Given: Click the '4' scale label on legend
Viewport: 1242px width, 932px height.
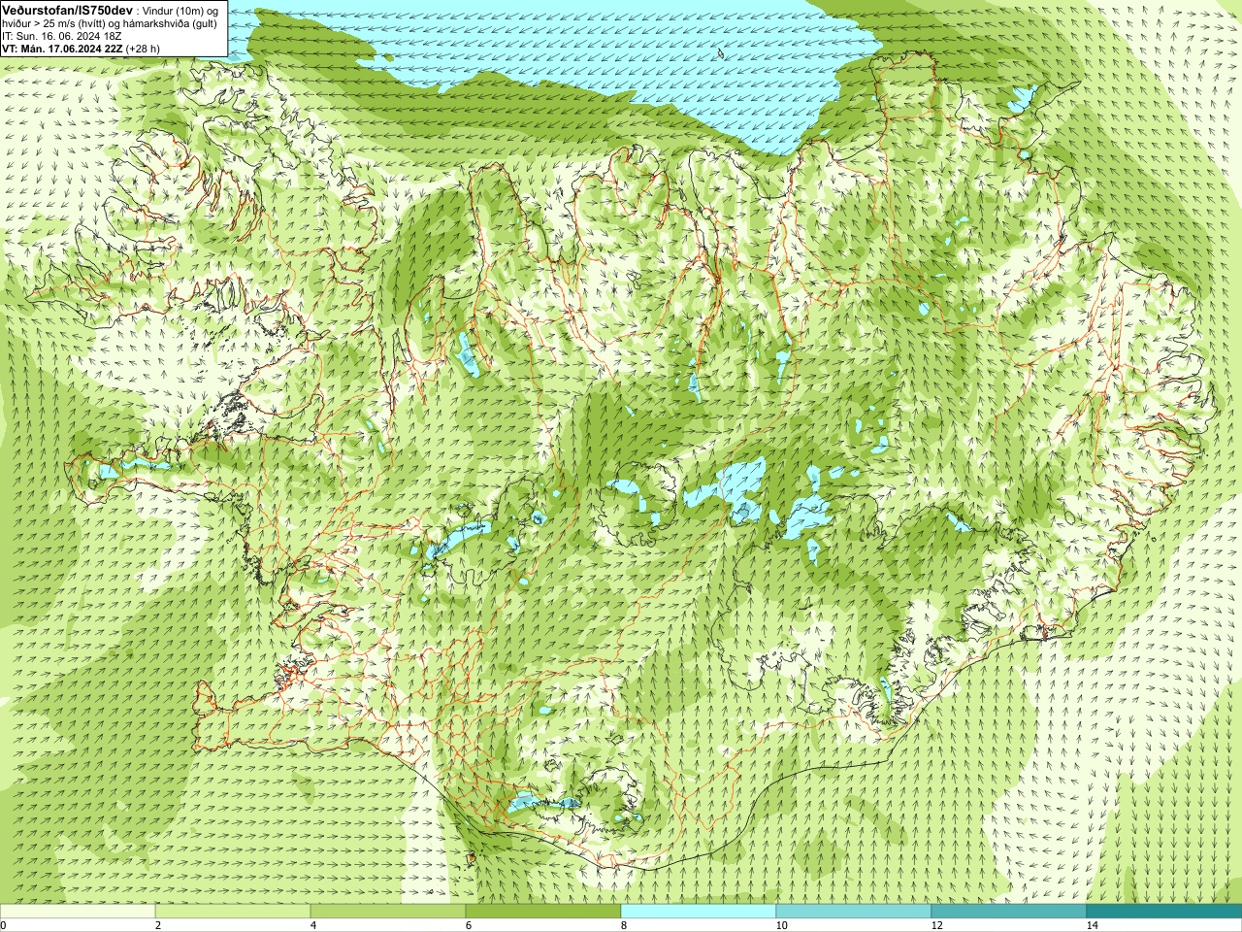Looking at the screenshot, I should (x=313, y=925).
